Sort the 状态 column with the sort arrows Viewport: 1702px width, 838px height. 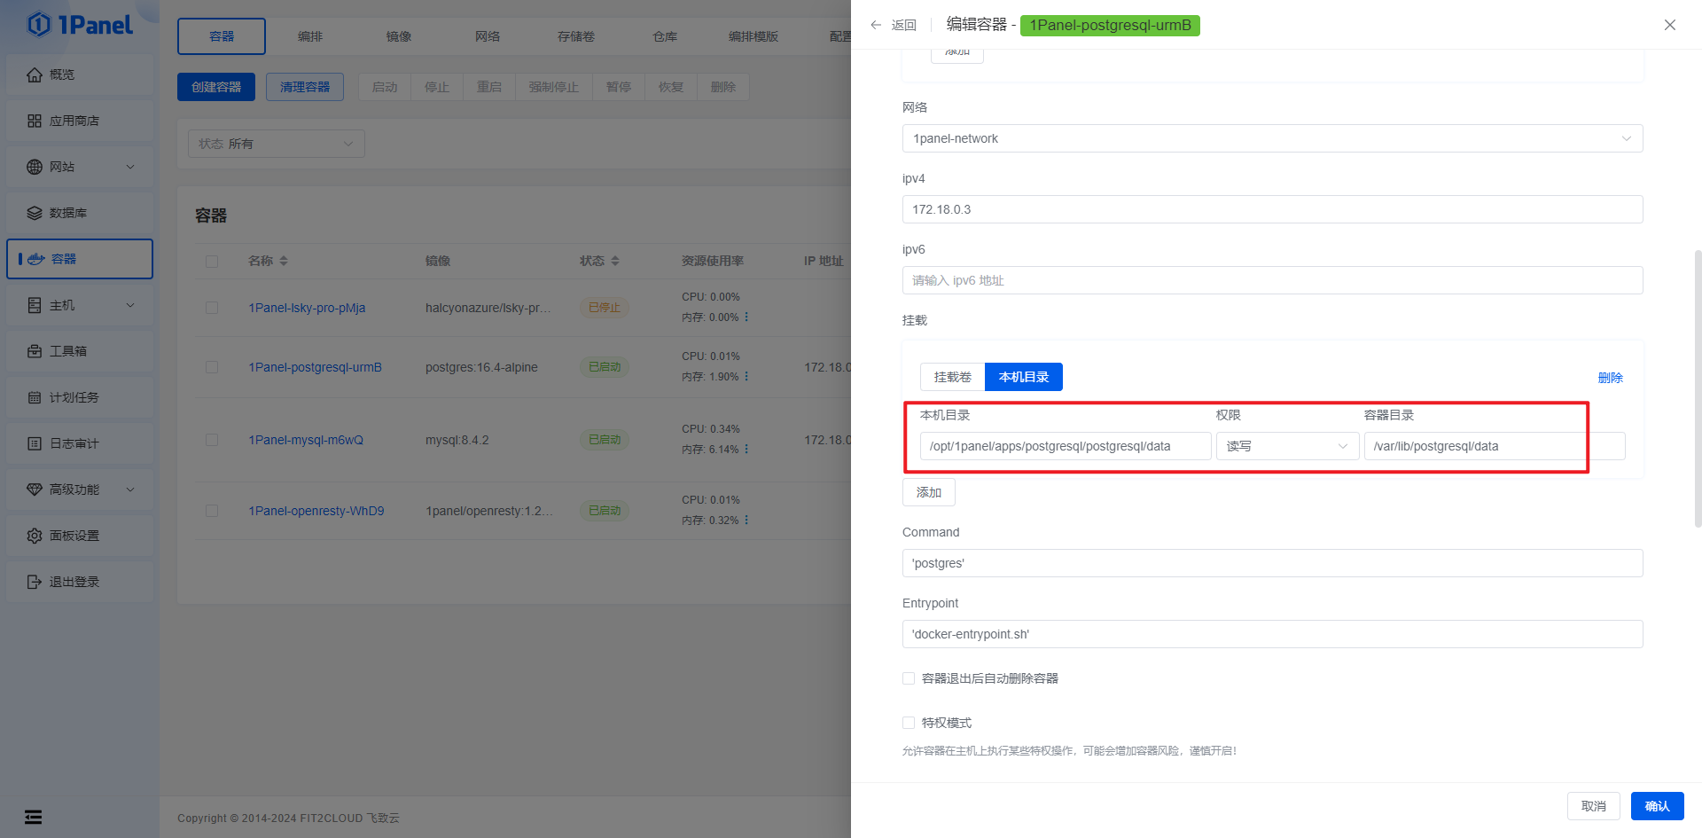pyautogui.click(x=615, y=261)
